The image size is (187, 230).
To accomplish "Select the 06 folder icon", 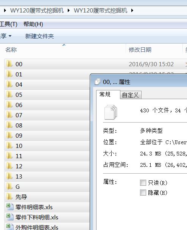I will (x=9, y=105).
